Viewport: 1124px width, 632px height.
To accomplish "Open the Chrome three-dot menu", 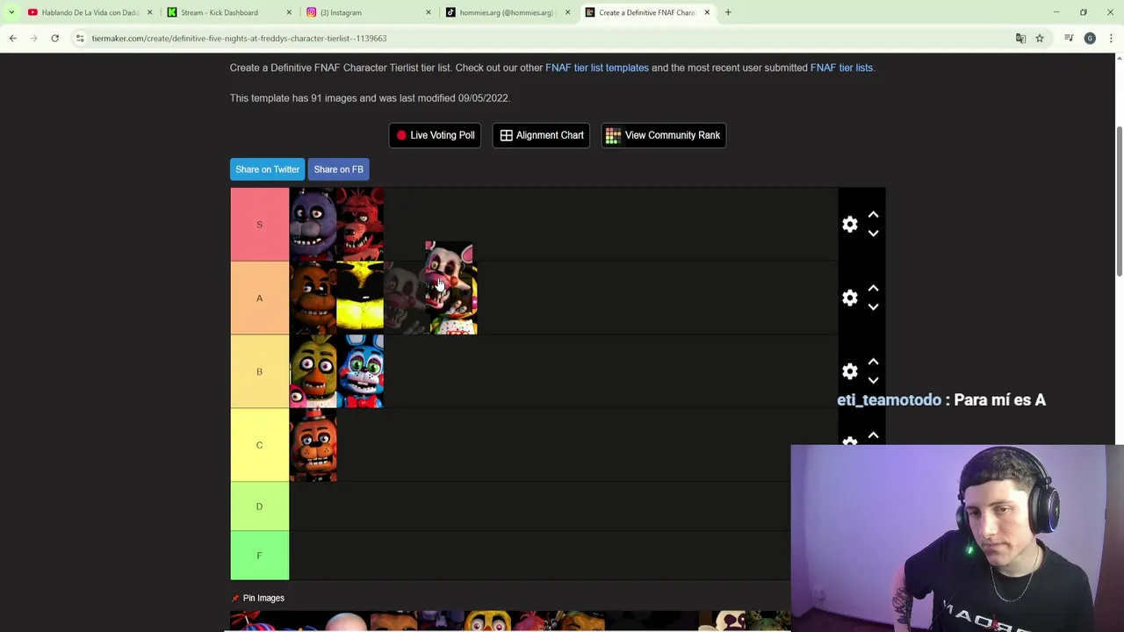I will (x=1111, y=38).
